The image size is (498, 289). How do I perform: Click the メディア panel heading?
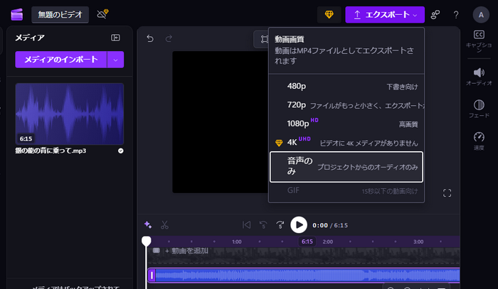30,38
